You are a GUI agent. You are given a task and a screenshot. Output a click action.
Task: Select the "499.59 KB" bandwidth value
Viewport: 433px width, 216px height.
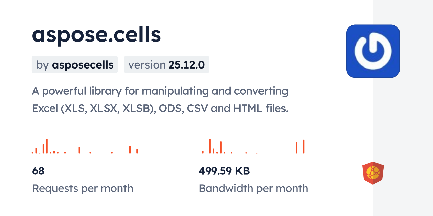coord(224,171)
